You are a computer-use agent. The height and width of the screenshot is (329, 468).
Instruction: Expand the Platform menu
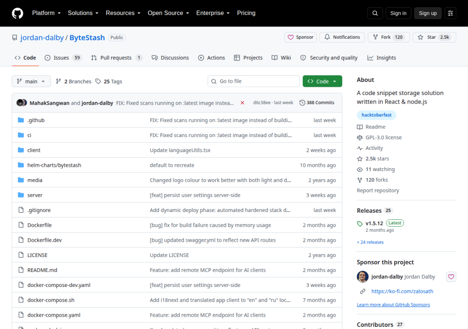[46, 13]
